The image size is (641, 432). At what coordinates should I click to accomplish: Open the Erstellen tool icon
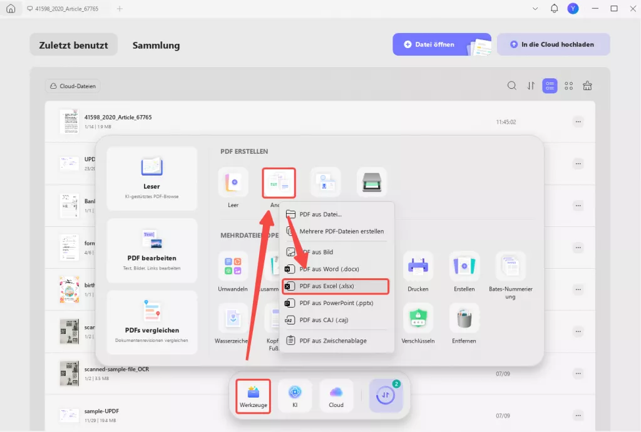coord(464,266)
